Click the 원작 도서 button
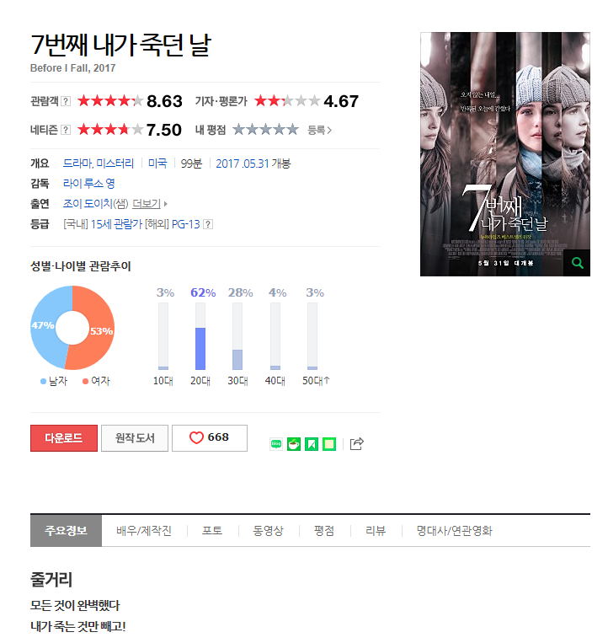The height and width of the screenshot is (643, 608). click(135, 438)
